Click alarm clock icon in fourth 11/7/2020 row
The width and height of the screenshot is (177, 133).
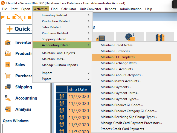(x=62, y=117)
